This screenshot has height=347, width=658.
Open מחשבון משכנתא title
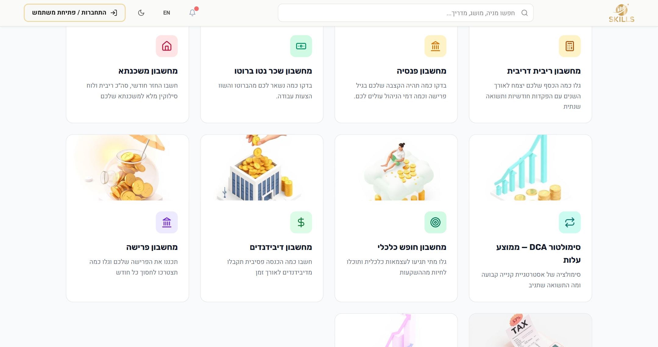148,71
